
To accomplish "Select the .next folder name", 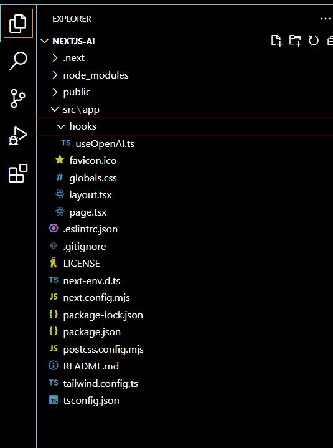I will click(74, 58).
